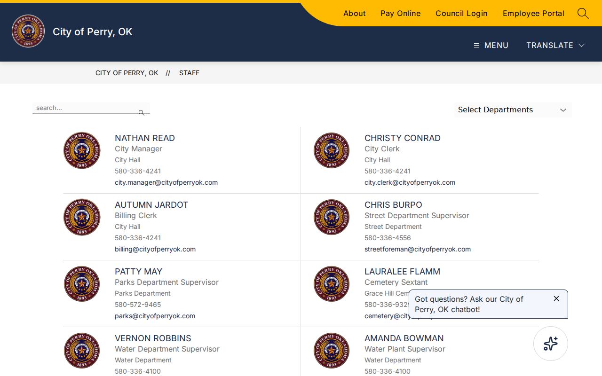The height and width of the screenshot is (376, 602).
Task: Expand the Translate dropdown
Action: 555,45
